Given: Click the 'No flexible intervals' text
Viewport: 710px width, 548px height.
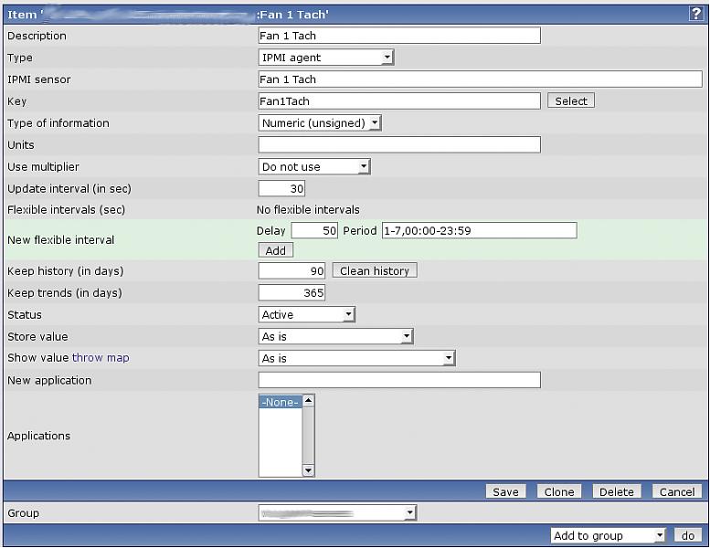Looking at the screenshot, I should click(x=308, y=210).
